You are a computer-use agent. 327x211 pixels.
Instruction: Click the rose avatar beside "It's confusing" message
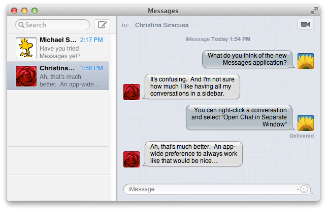click(132, 92)
